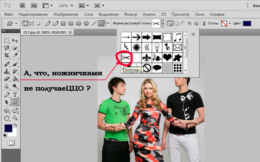Open the Слои menu
This screenshot has height=162, width=260.
tap(88, 14)
